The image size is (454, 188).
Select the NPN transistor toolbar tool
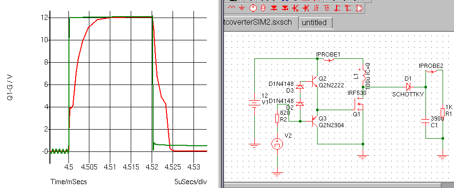(295, 8)
